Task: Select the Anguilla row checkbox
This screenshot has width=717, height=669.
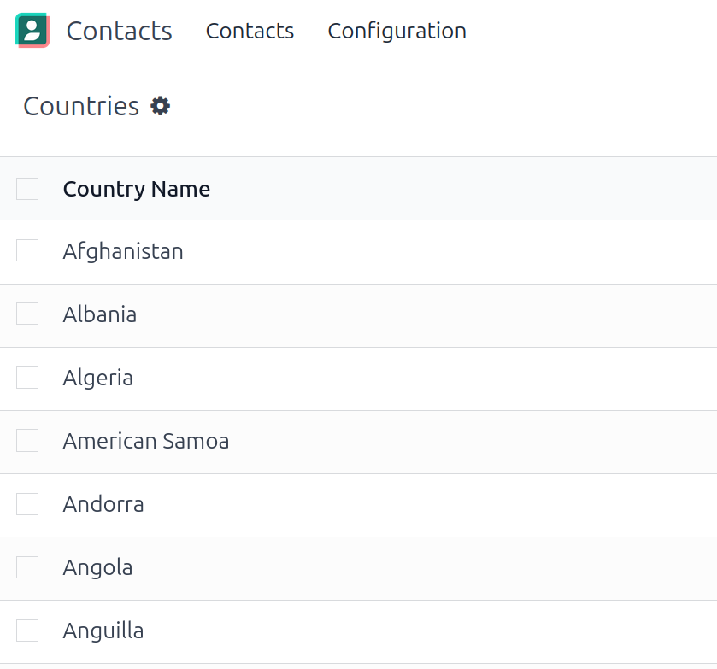Action: tap(27, 631)
